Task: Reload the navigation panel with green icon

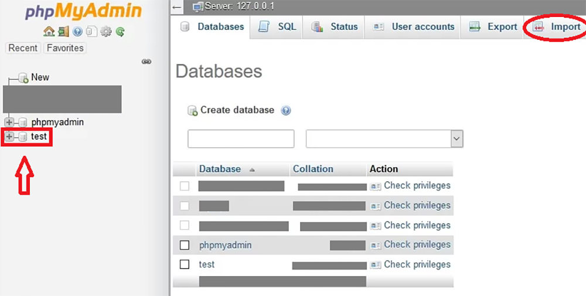Action: [120, 32]
